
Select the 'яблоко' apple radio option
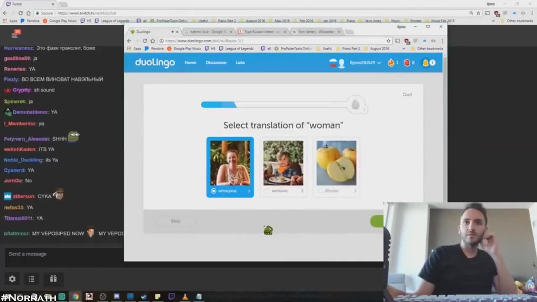point(321,191)
